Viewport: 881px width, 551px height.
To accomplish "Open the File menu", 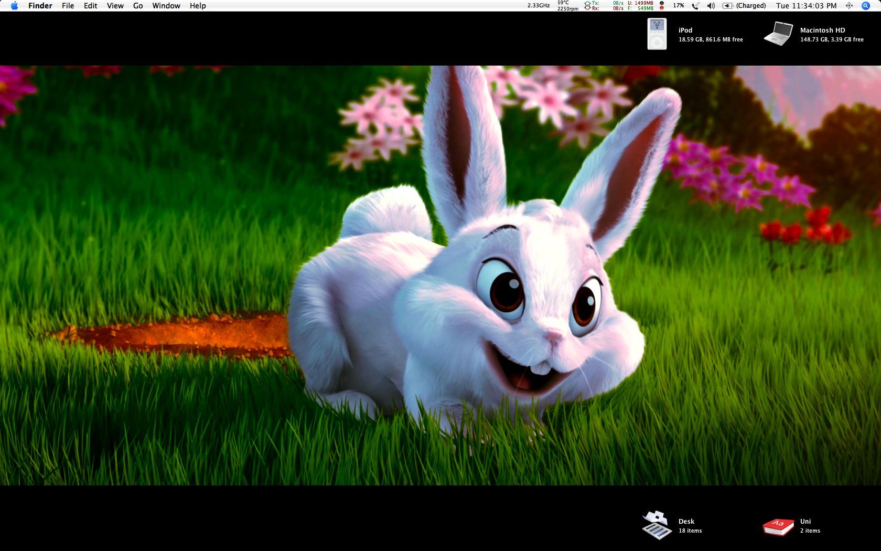I will pos(68,6).
